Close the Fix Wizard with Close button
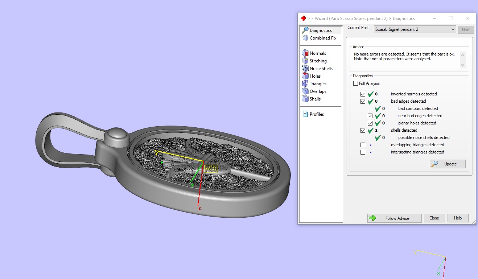 point(434,218)
